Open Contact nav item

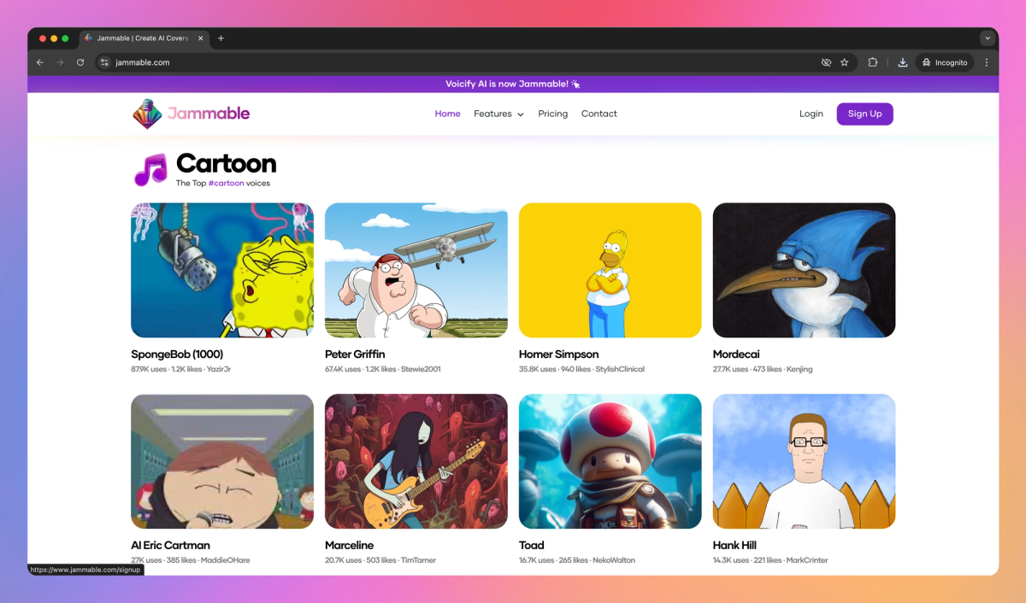coord(599,114)
